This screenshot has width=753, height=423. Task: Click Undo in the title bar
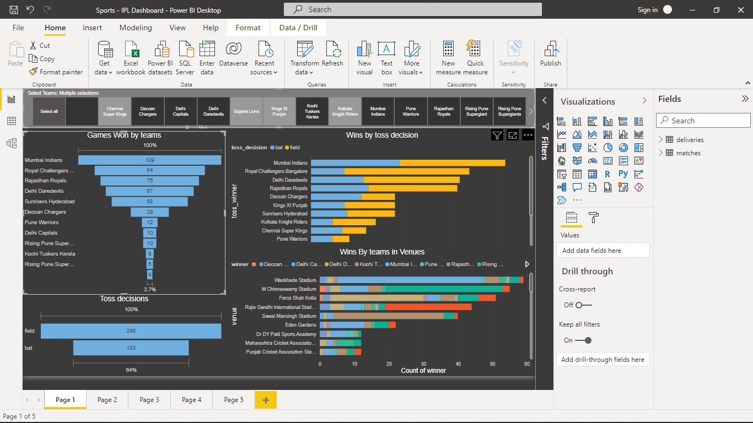(x=30, y=9)
